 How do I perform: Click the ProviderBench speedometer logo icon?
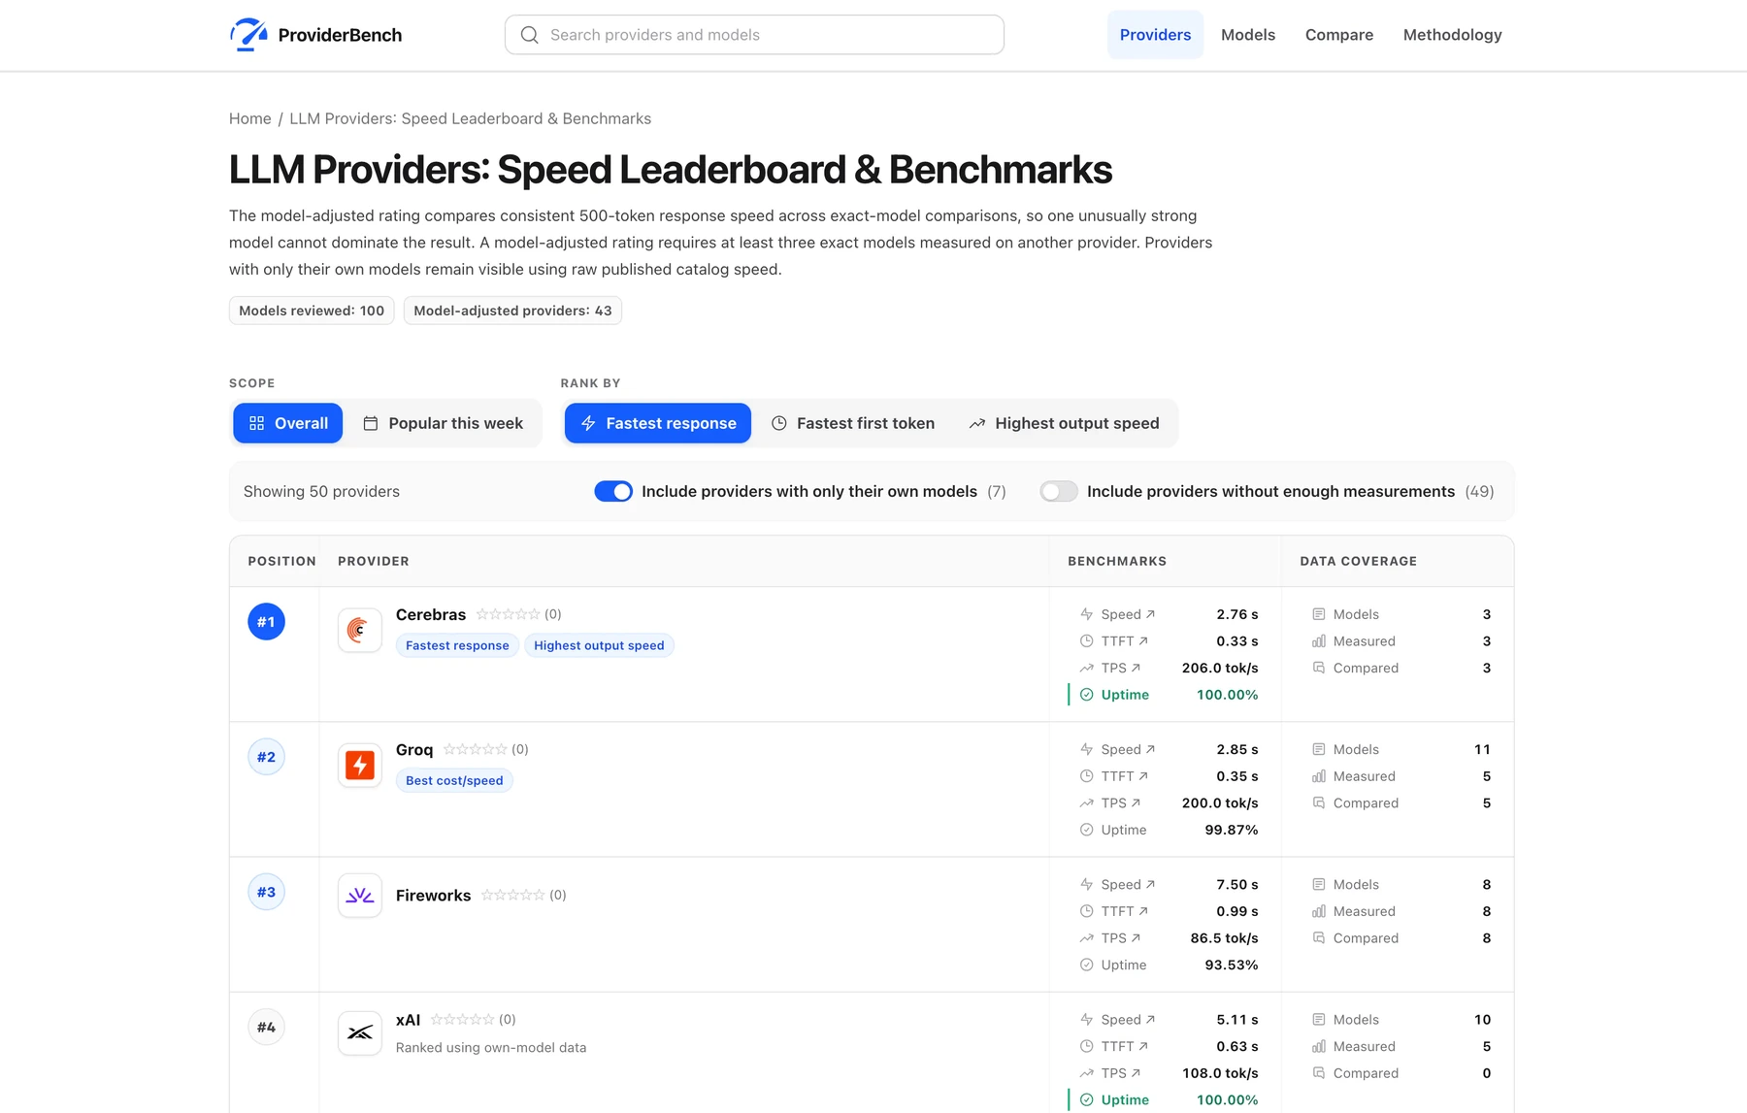pyautogui.click(x=248, y=34)
